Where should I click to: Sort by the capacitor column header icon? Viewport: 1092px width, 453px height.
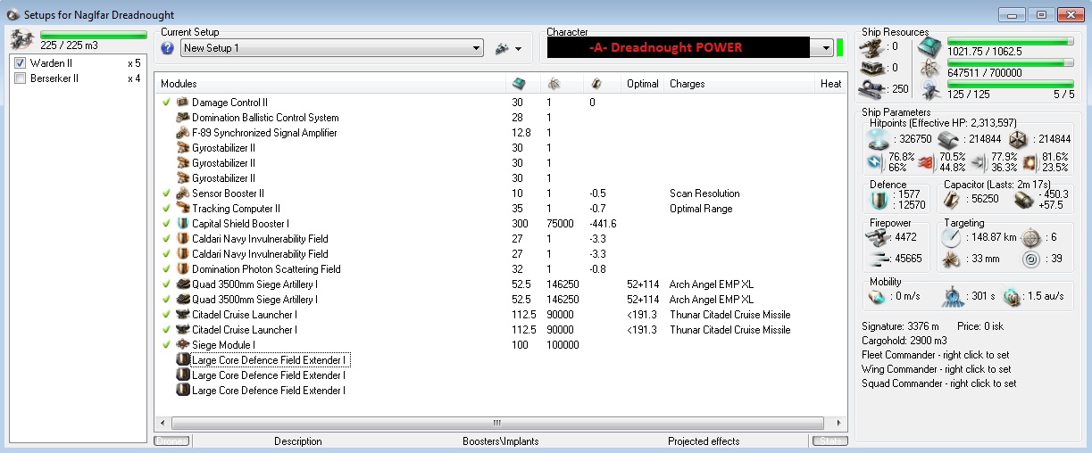click(x=596, y=83)
